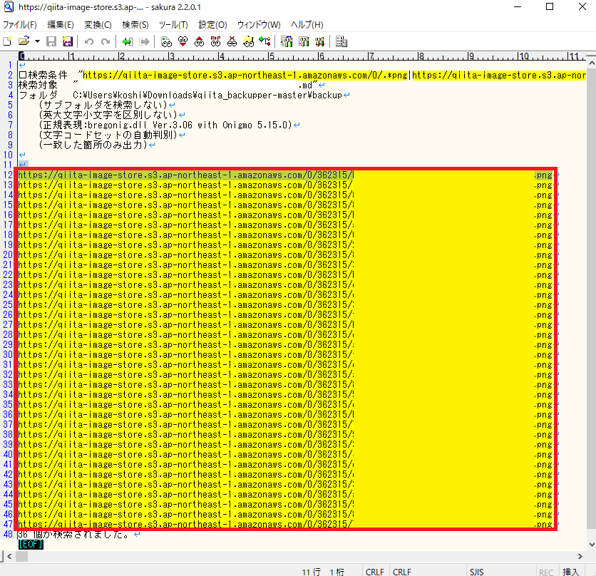Click the SJIS encoding in status bar
The image size is (596, 576).
pos(477,572)
